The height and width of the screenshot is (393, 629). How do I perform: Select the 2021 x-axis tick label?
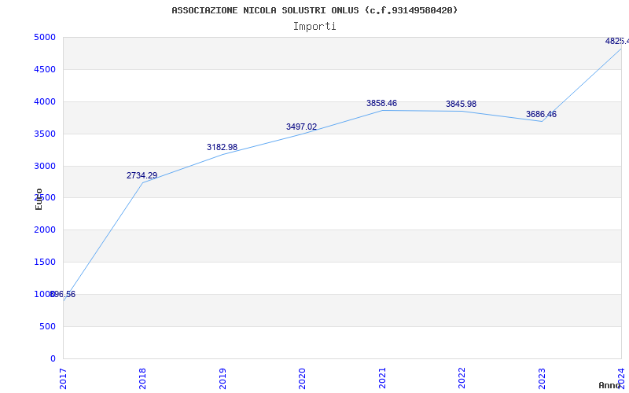click(x=382, y=377)
